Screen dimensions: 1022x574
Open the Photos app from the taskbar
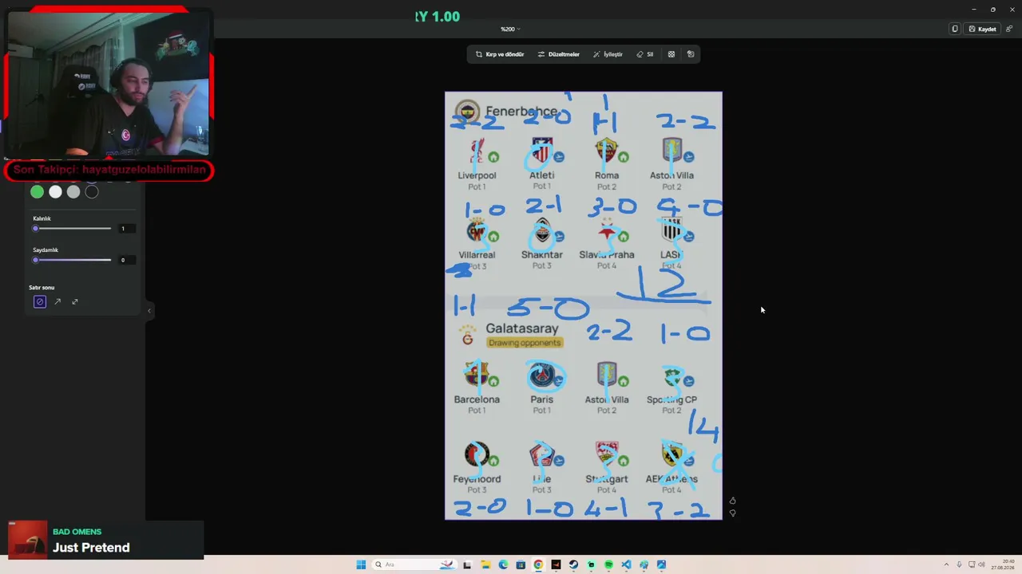coord(661,564)
